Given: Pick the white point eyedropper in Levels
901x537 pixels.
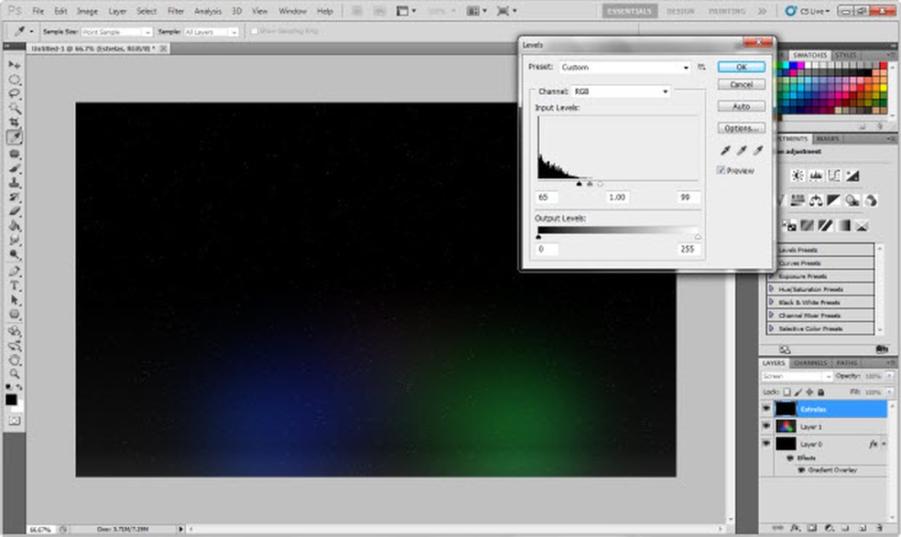Looking at the screenshot, I should 756,150.
